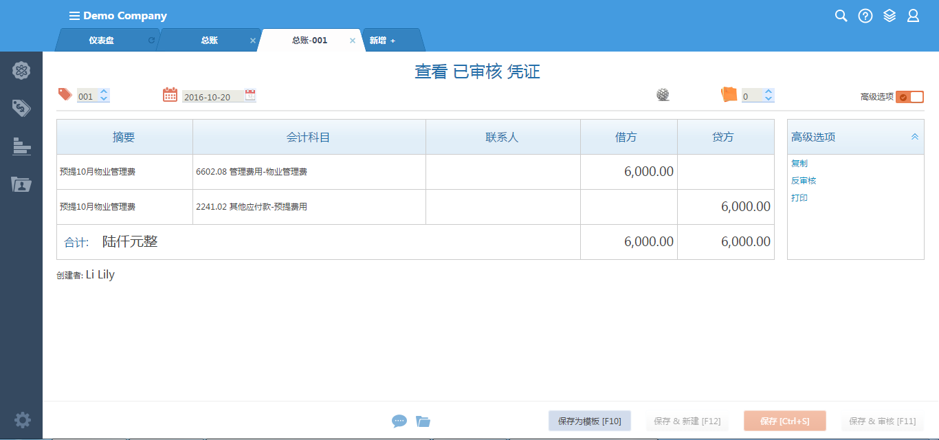
Task: Close the 总账-001 tab
Action: pyautogui.click(x=353, y=41)
